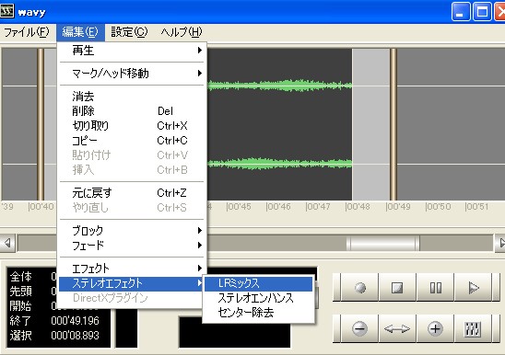The width and height of the screenshot is (505, 355).
Task: Click the stop playback button
Action: 397,288
